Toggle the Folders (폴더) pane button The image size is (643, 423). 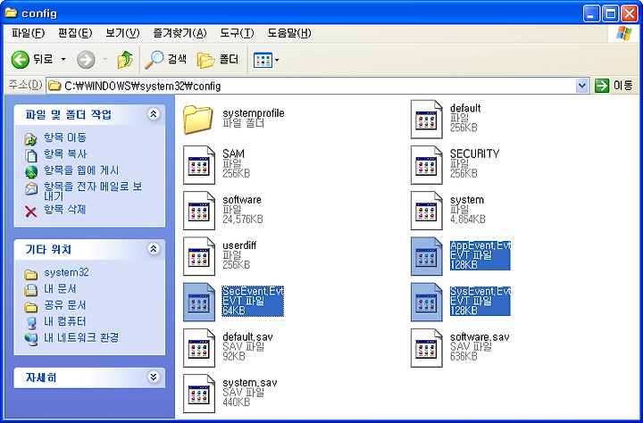218,60
